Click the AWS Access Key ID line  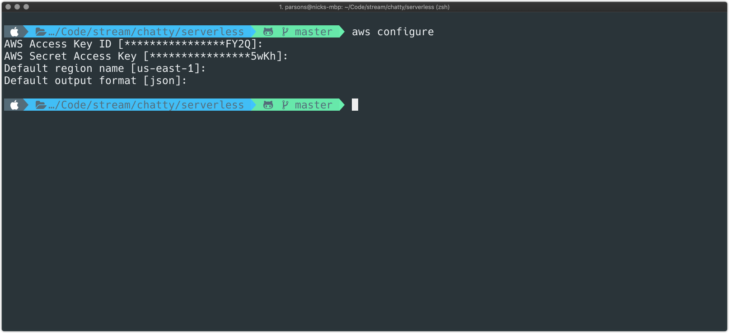coord(133,44)
